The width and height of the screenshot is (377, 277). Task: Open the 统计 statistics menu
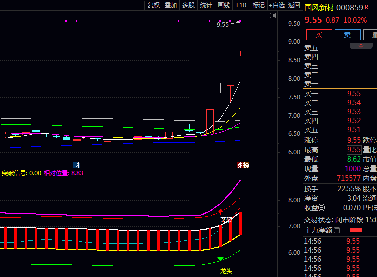[206, 5]
